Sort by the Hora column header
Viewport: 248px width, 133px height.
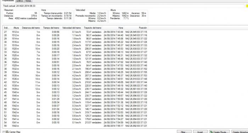click(x=114, y=28)
